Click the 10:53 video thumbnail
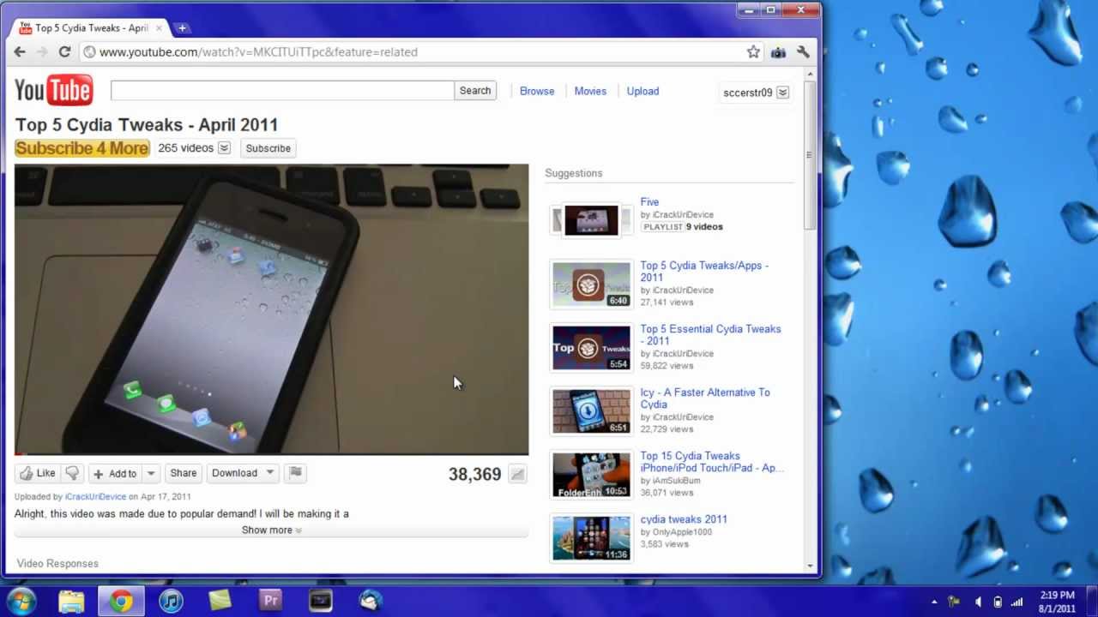 pos(591,475)
